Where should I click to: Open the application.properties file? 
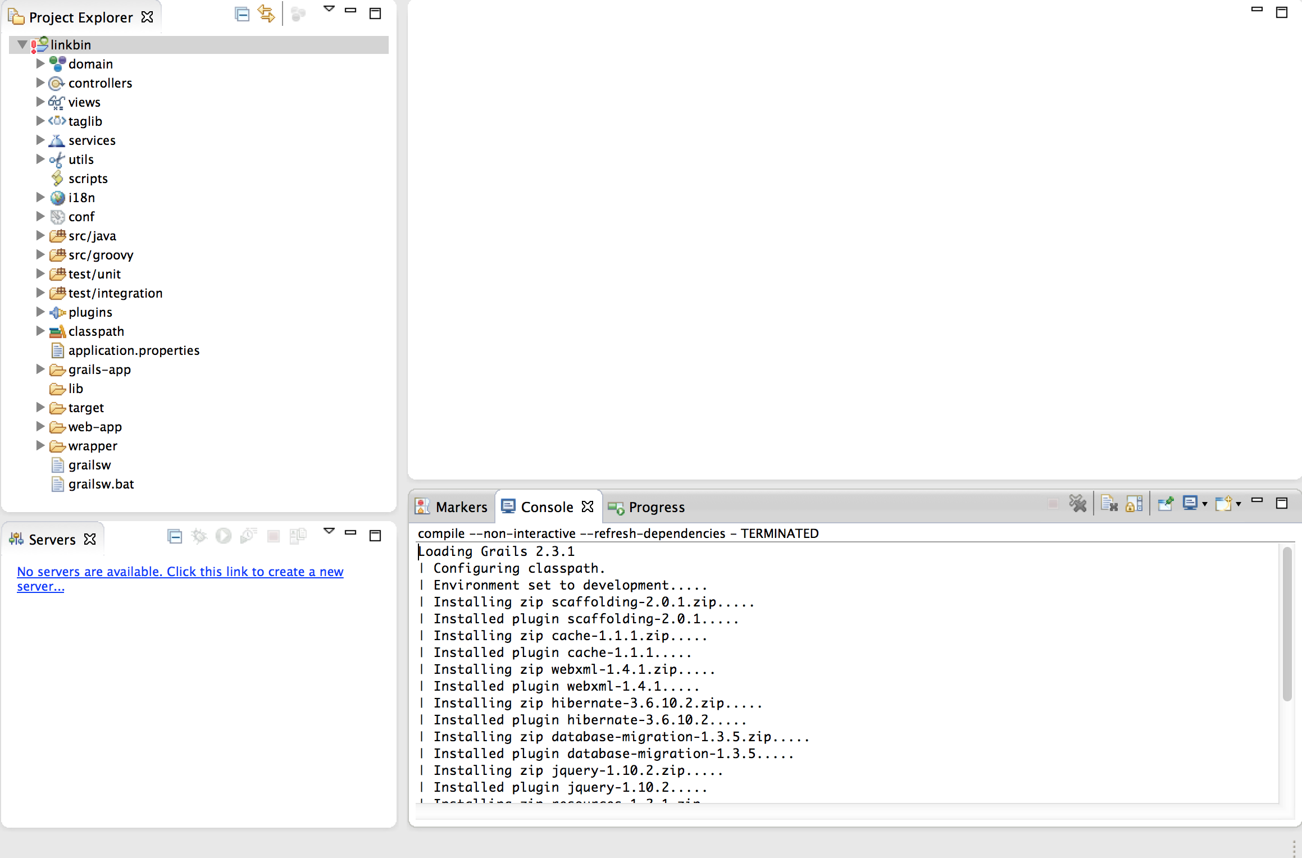pos(134,350)
